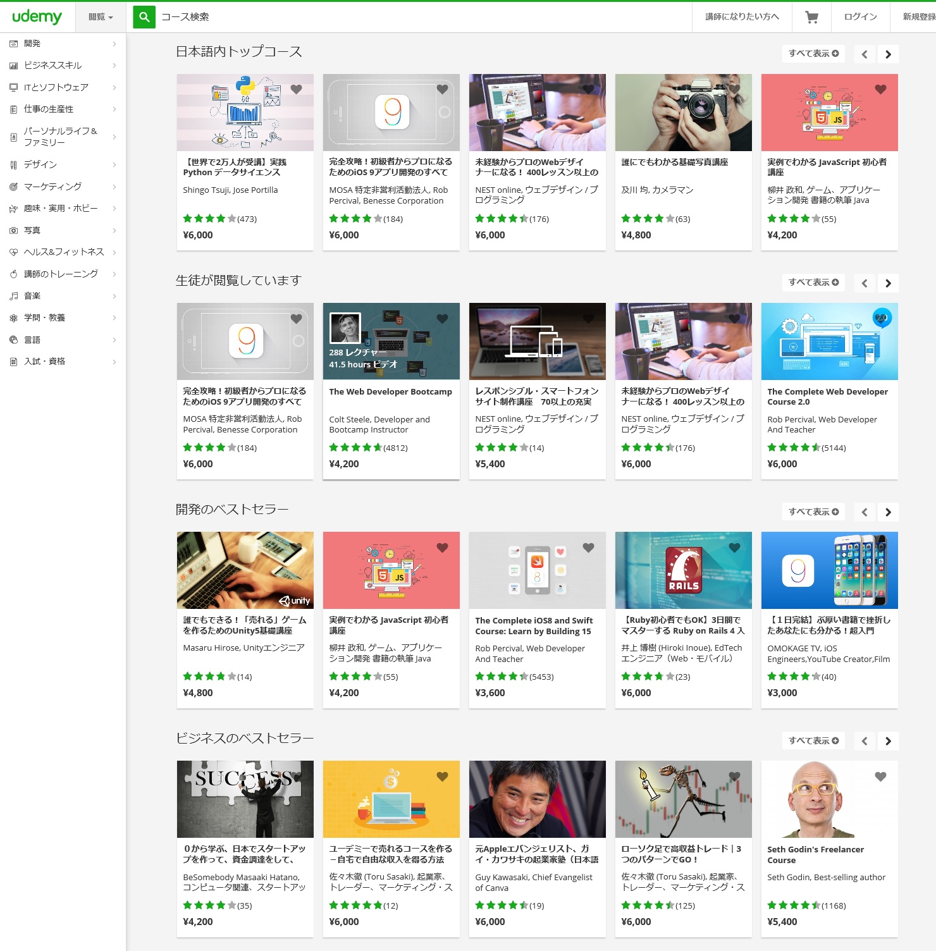Click すべて表示 for 日本語内トップコース

tap(813, 54)
